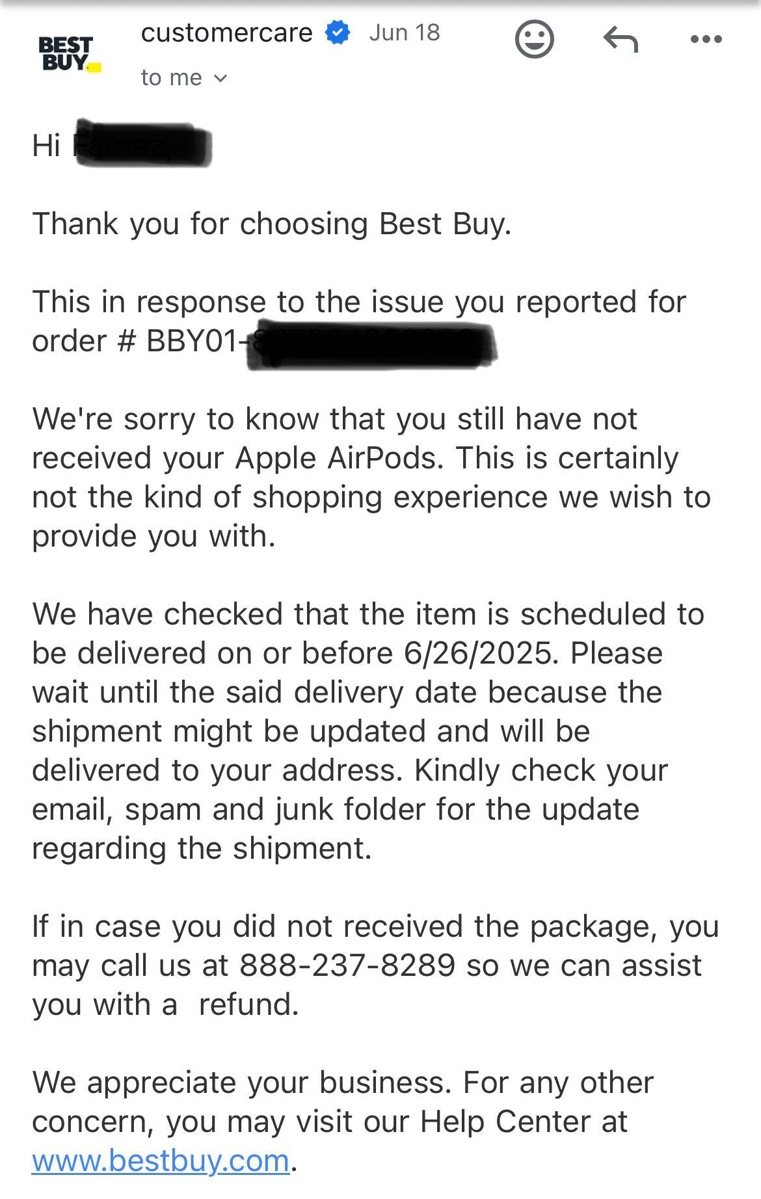Click the Jun 18 email date
The width and height of the screenshot is (761, 1199).
(x=405, y=33)
